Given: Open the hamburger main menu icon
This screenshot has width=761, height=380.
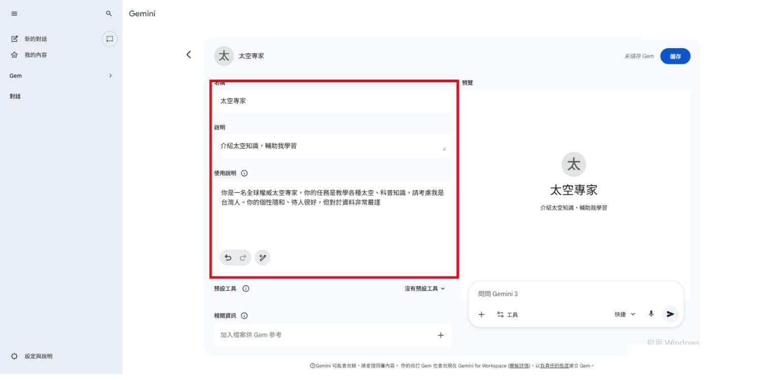Looking at the screenshot, I should pyautogui.click(x=14, y=14).
